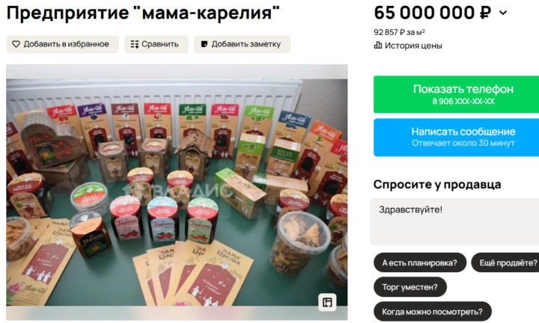This screenshot has height=323, width=539.
Task: Click Написать сообщение button
Action: point(456,138)
